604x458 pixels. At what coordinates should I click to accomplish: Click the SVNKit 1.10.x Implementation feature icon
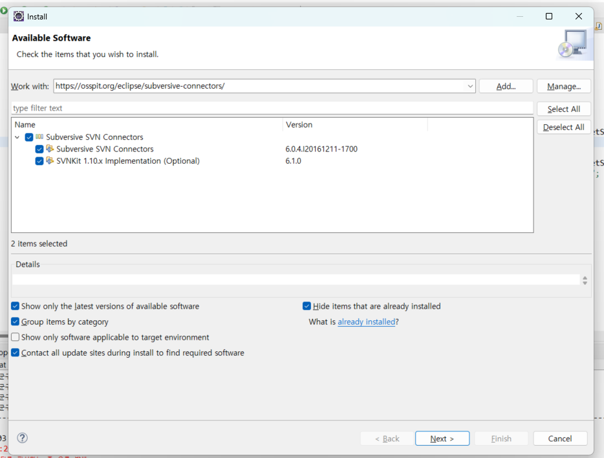(x=50, y=160)
